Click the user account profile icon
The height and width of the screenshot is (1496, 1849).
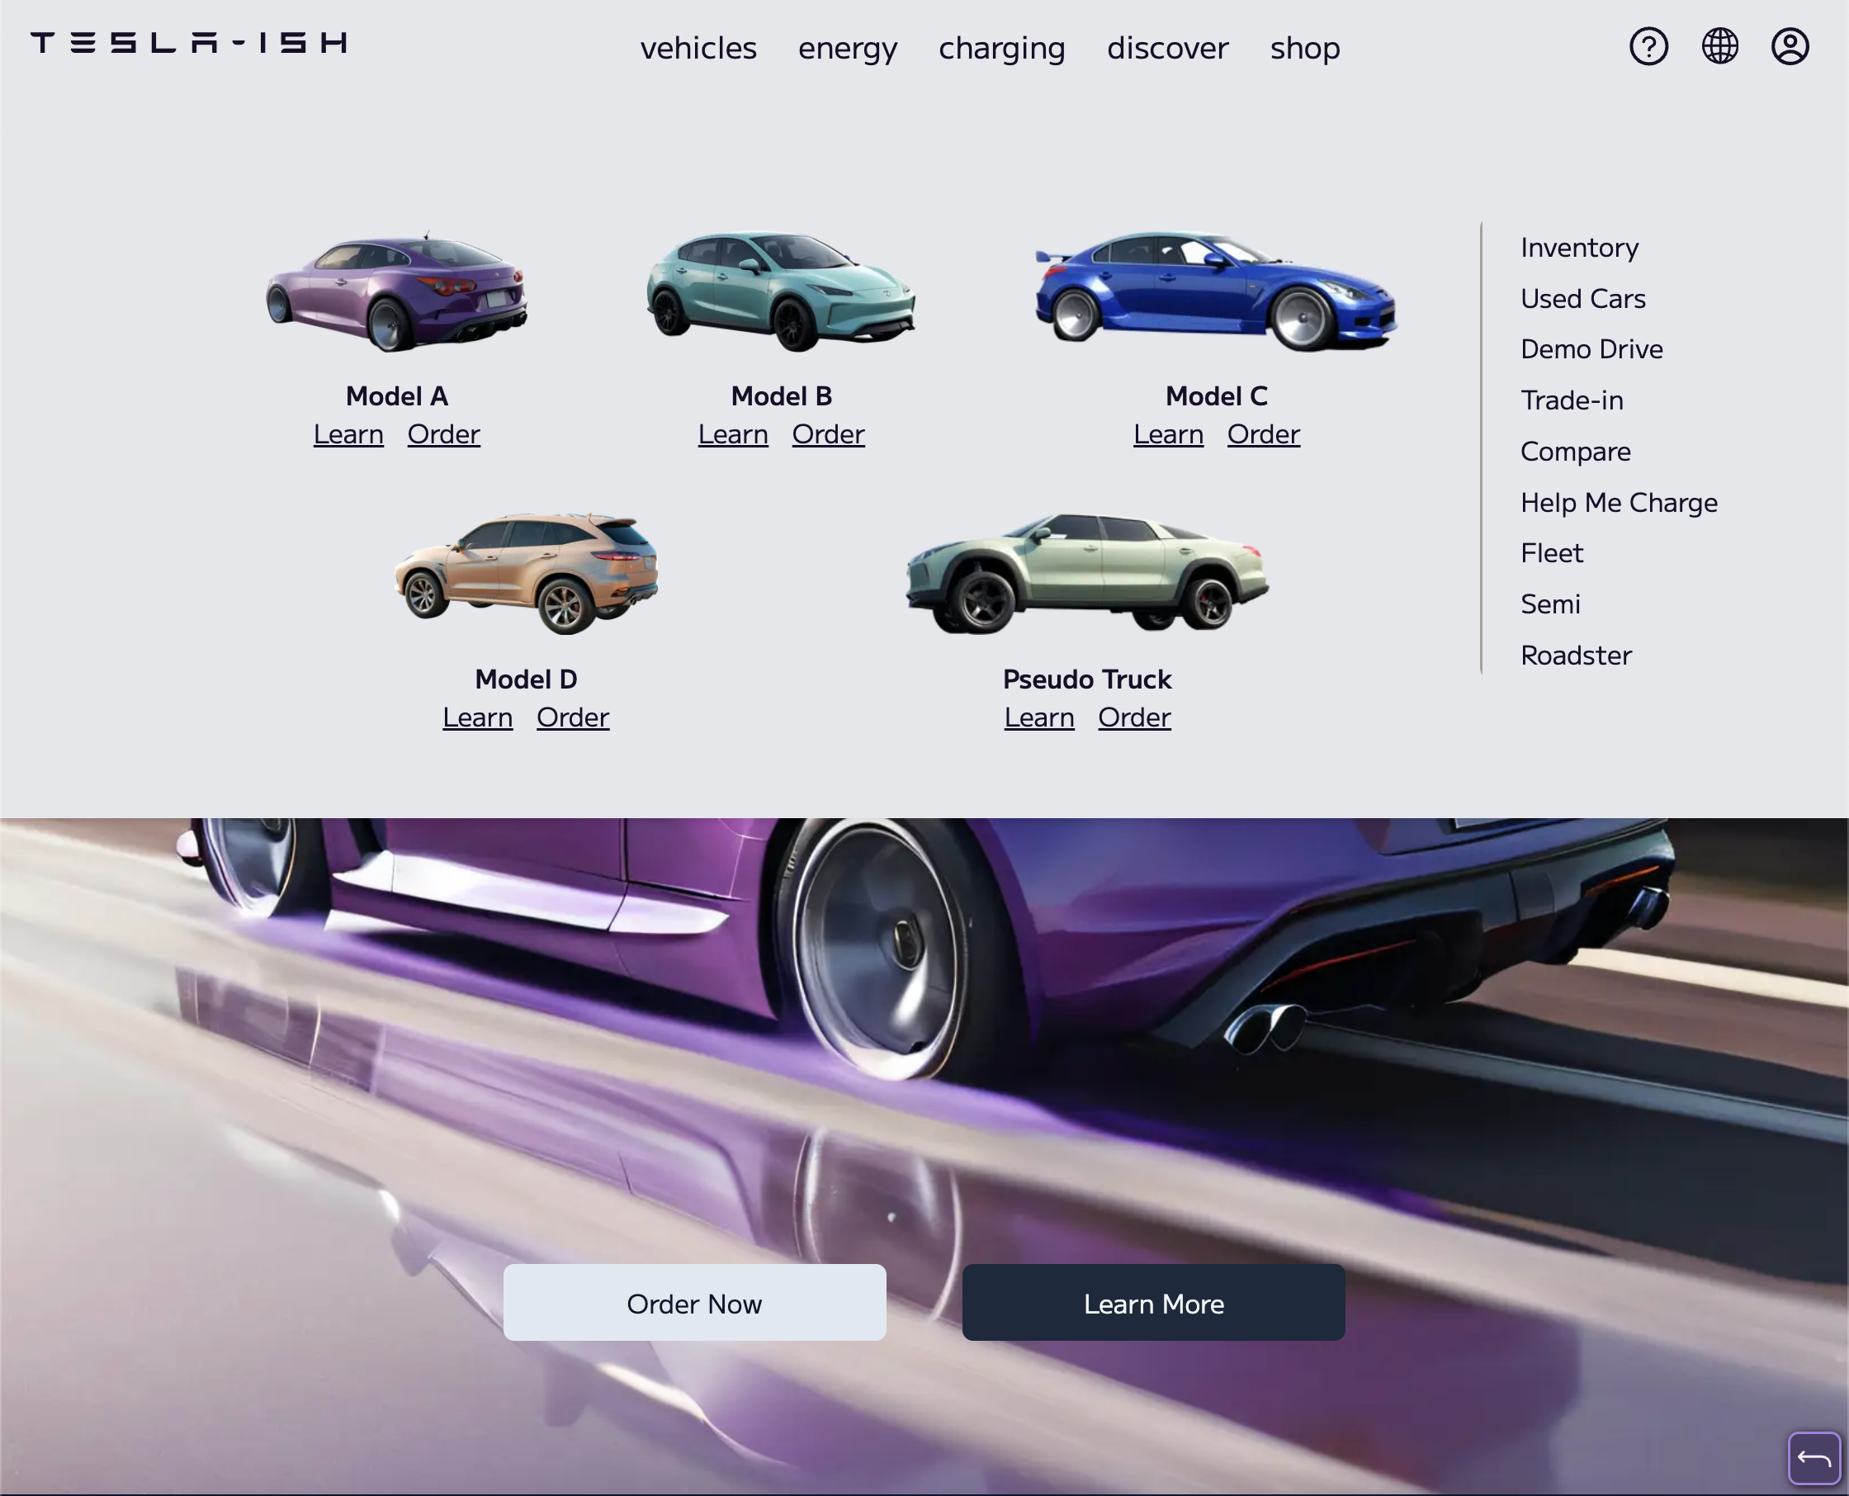point(1790,45)
